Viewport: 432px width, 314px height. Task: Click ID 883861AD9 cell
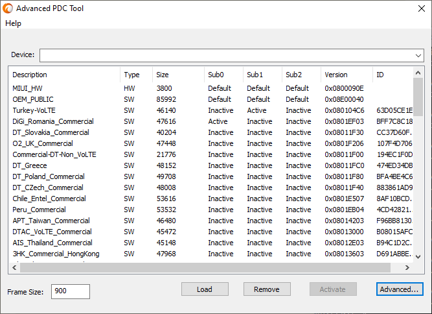pos(394,187)
